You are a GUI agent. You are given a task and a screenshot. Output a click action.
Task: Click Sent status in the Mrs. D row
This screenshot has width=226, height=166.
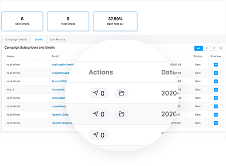coord(198,89)
